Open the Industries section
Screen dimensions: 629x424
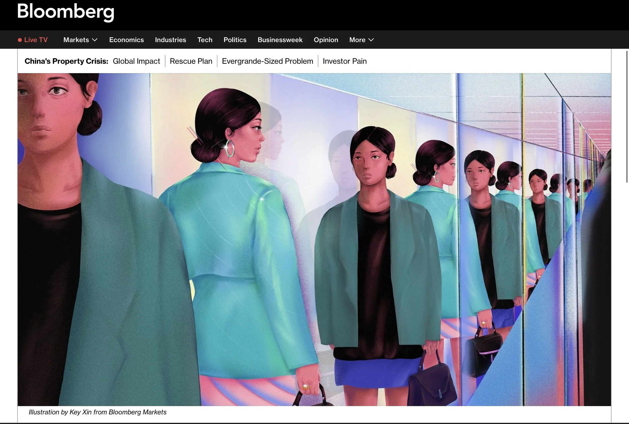point(171,40)
